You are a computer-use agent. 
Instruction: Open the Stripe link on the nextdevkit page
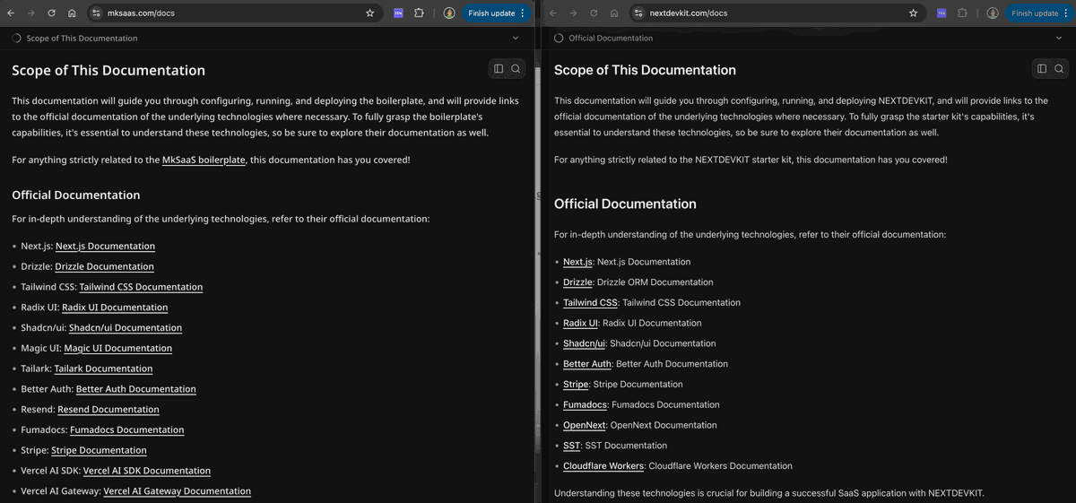(576, 384)
